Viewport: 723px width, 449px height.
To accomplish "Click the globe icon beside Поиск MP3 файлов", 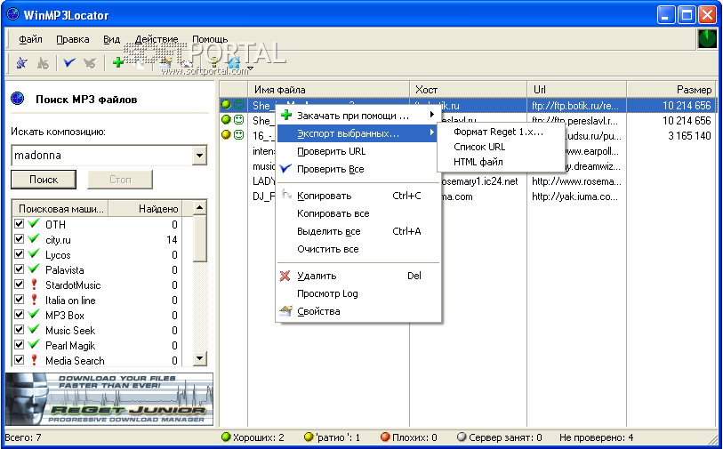I will (x=18, y=99).
